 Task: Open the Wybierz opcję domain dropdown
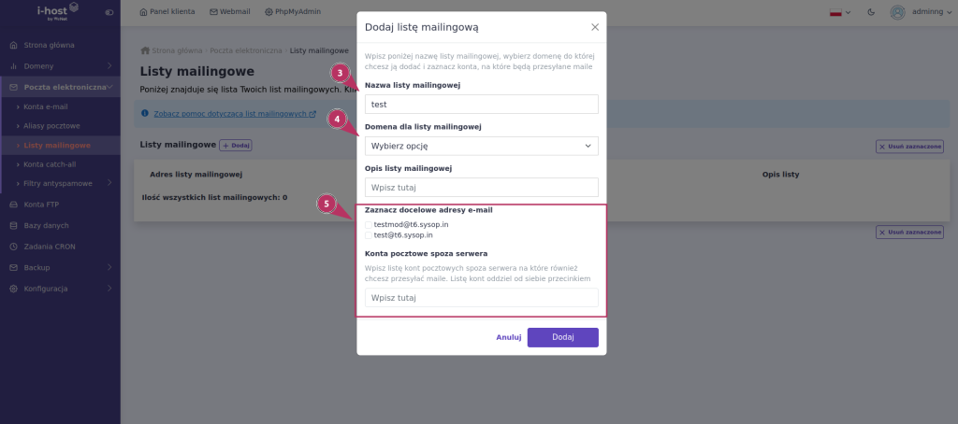pyautogui.click(x=482, y=146)
